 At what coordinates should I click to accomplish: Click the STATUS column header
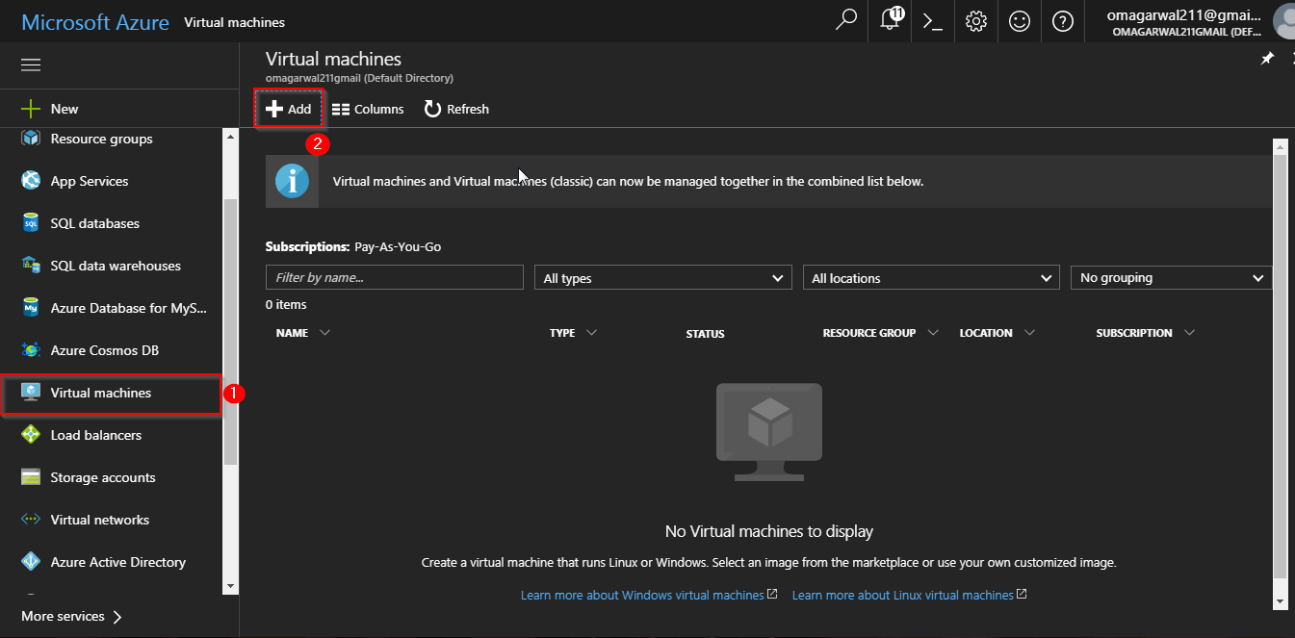coord(705,334)
